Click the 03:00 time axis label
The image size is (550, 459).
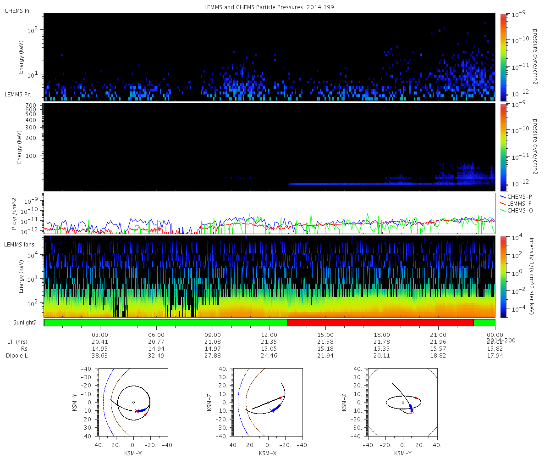(x=100, y=335)
